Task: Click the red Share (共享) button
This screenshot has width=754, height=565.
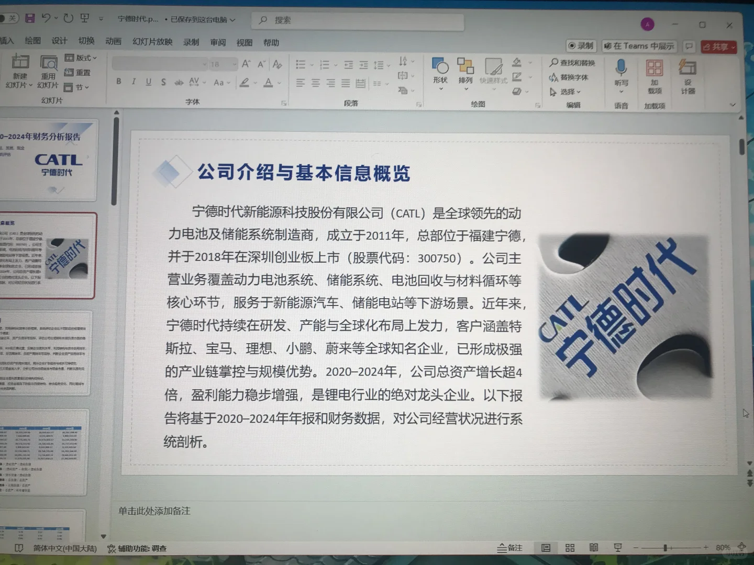Action: pyautogui.click(x=719, y=47)
